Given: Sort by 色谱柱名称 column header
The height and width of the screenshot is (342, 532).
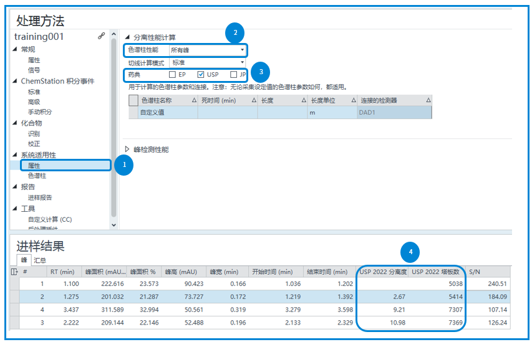Looking at the screenshot, I should coord(168,100).
